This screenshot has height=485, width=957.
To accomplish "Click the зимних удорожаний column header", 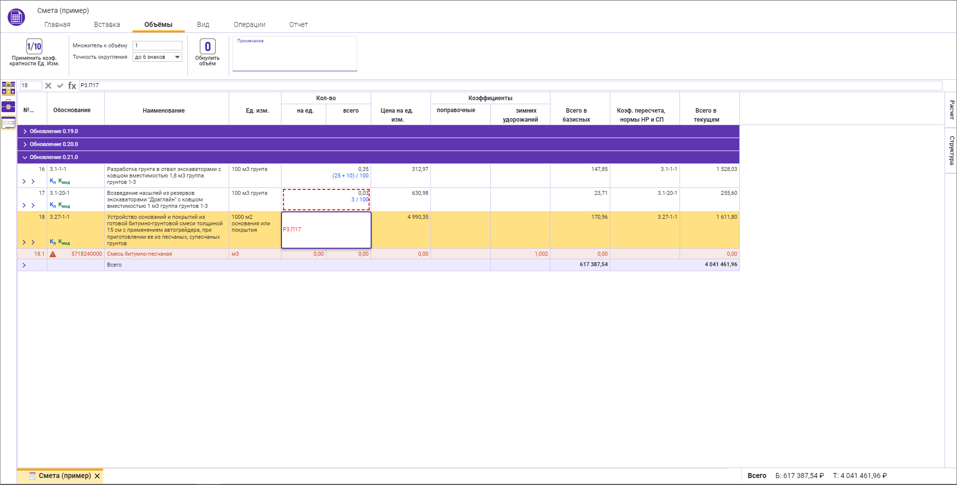I will point(521,115).
